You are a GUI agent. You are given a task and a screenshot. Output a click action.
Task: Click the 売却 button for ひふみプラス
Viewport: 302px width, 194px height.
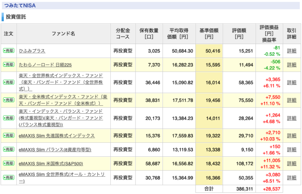pos(9,51)
